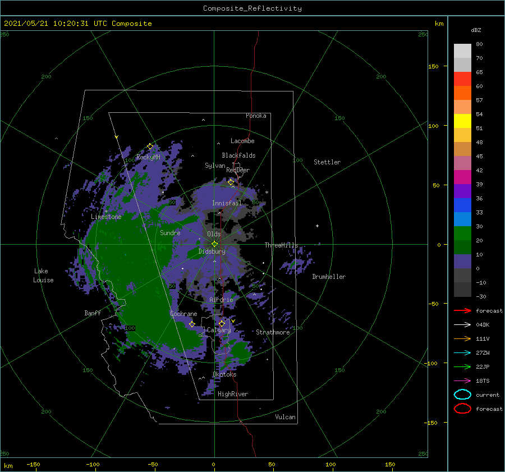Select the orange 111V arrow symbol
The width and height of the screenshot is (505, 472).
(462, 338)
